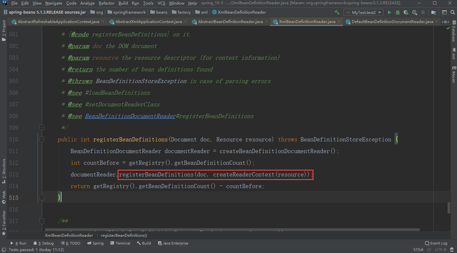Open the Database tool window
This screenshot has width=457, height=253.
(453, 32)
